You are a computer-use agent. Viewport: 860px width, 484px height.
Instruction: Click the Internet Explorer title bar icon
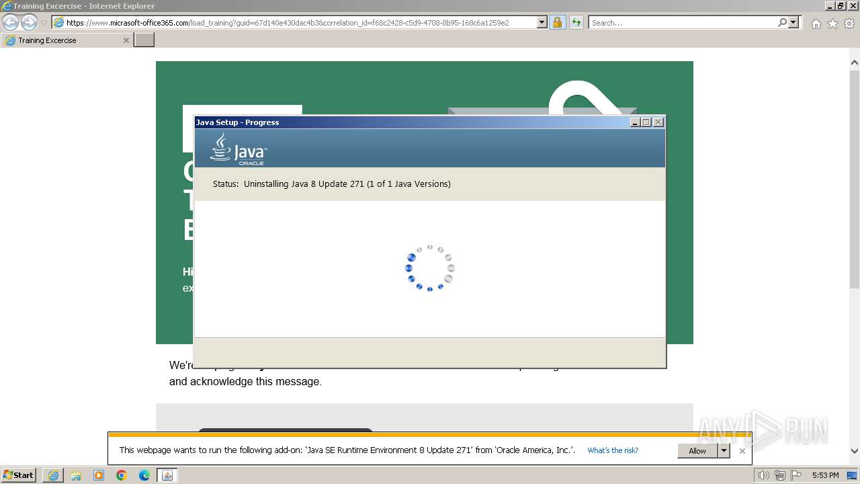pyautogui.click(x=7, y=5)
